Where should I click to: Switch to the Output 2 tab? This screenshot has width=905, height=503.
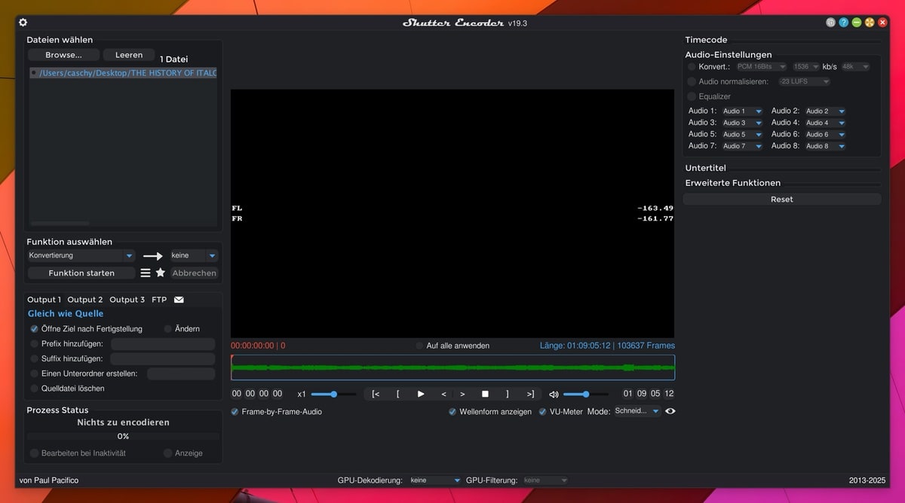pos(85,300)
